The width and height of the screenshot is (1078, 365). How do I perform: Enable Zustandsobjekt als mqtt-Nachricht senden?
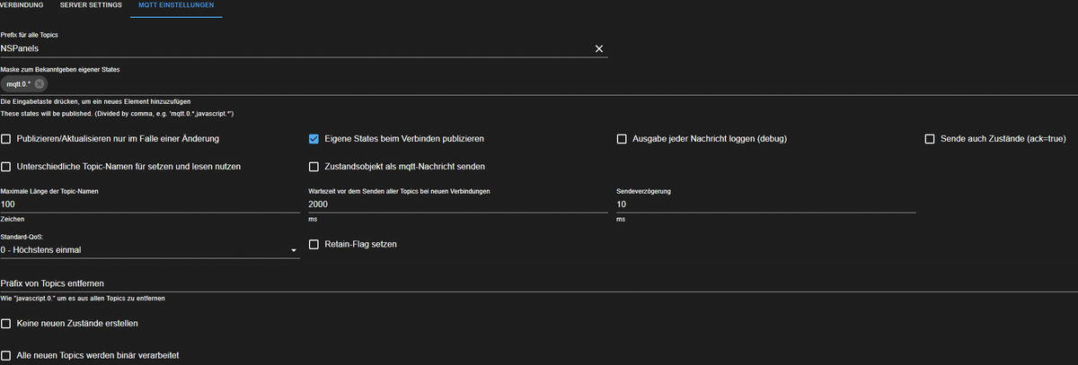coord(314,166)
